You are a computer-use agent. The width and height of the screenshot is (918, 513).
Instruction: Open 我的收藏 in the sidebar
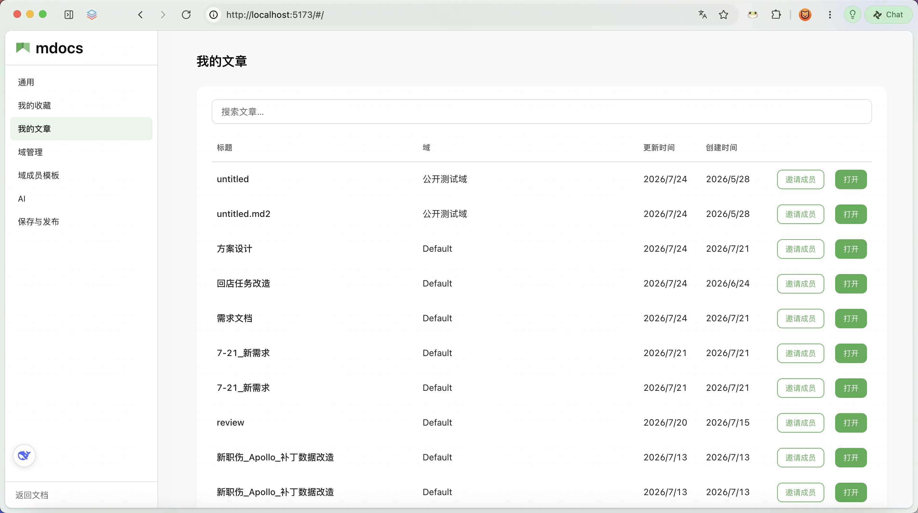click(81, 106)
